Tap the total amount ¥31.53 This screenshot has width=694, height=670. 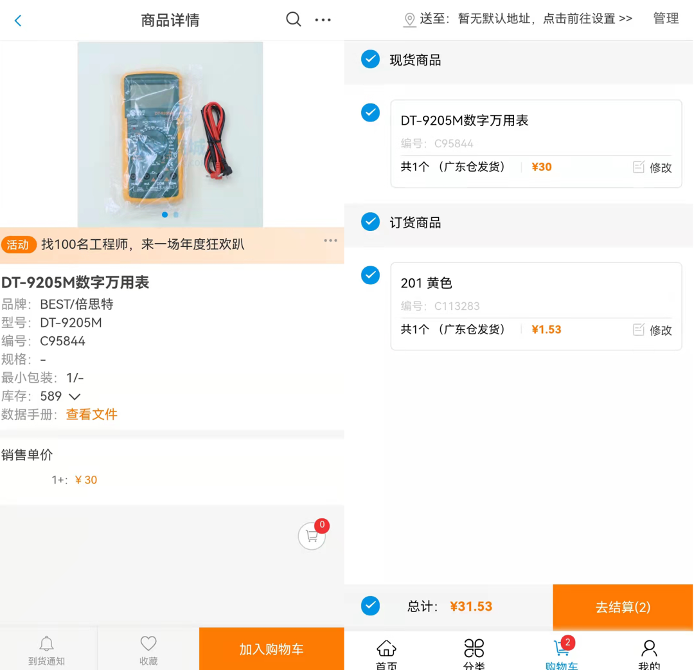point(471,606)
